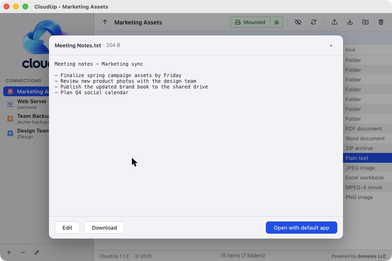Image resolution: width=392 pixels, height=261 pixels.
Task: Select the MPEG-4 movie row
Action: point(367,187)
